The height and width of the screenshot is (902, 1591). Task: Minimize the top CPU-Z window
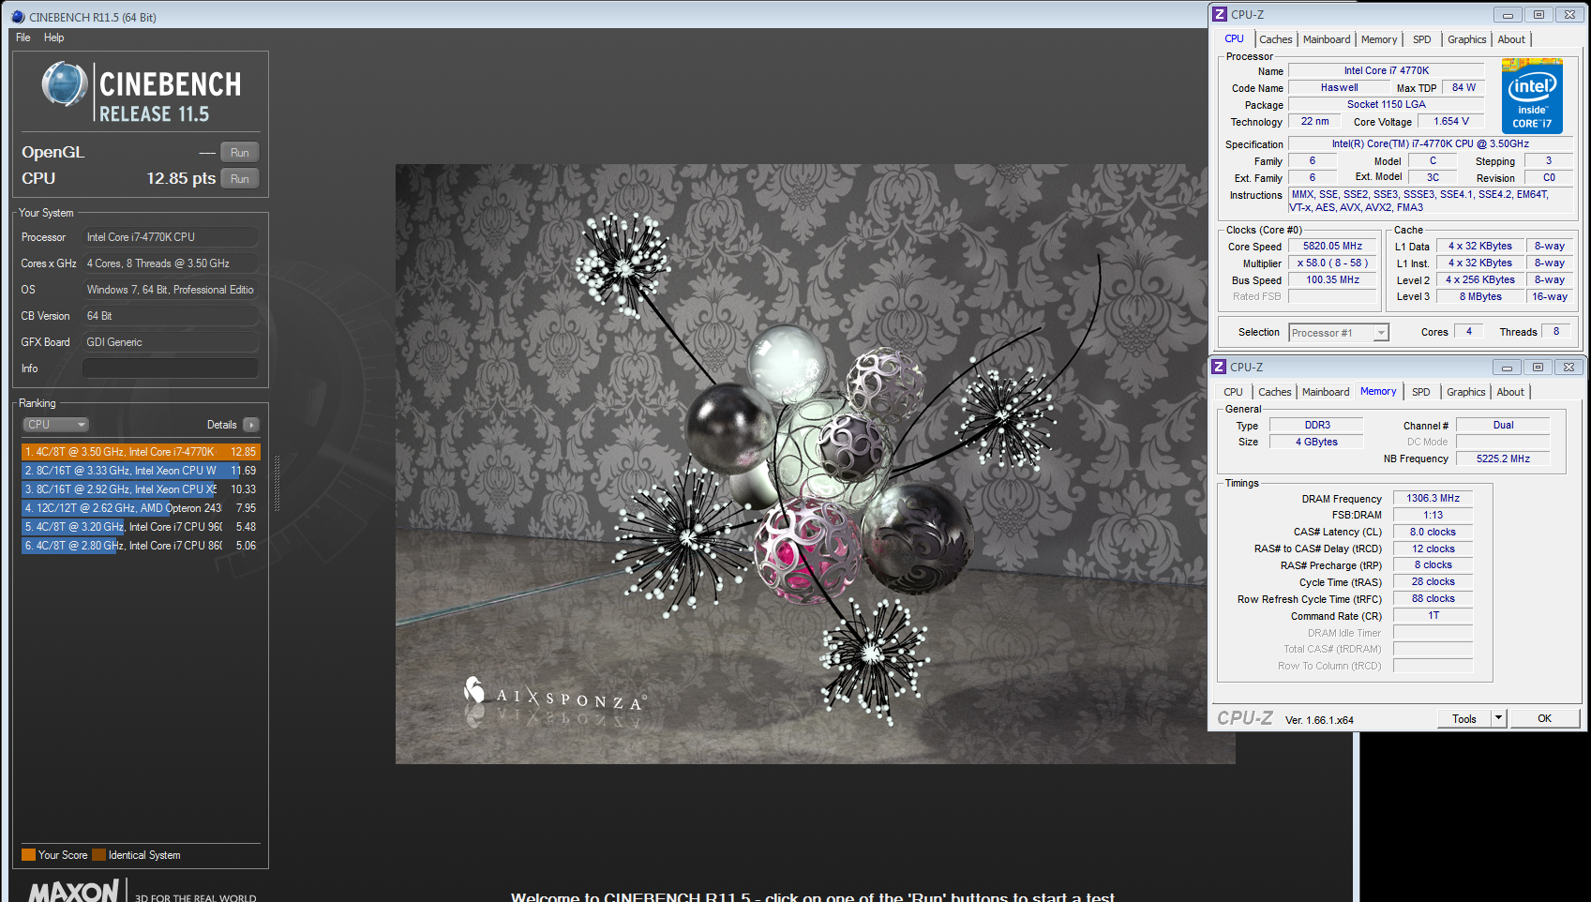(x=1508, y=14)
